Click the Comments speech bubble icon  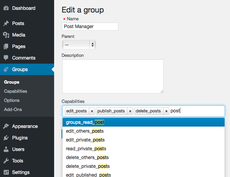click(x=6, y=58)
